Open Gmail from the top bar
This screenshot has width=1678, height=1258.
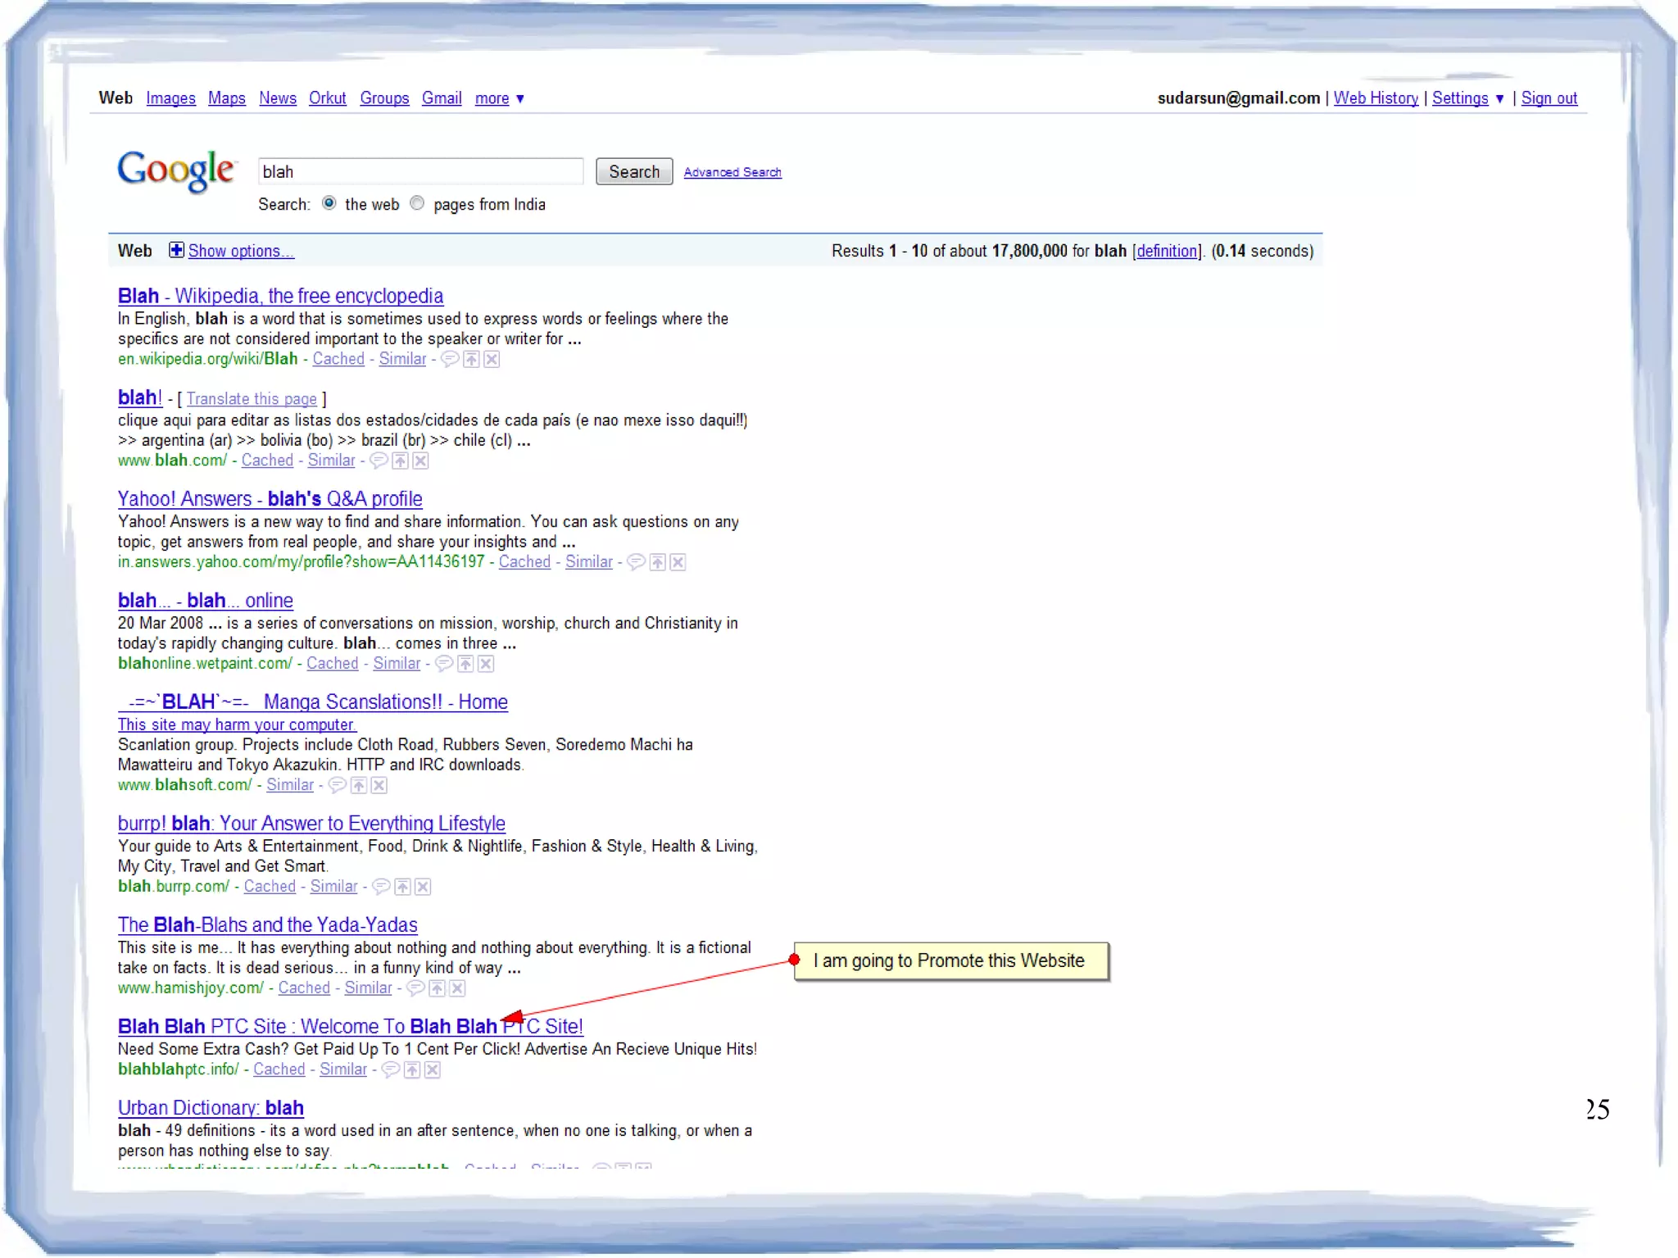(x=442, y=98)
